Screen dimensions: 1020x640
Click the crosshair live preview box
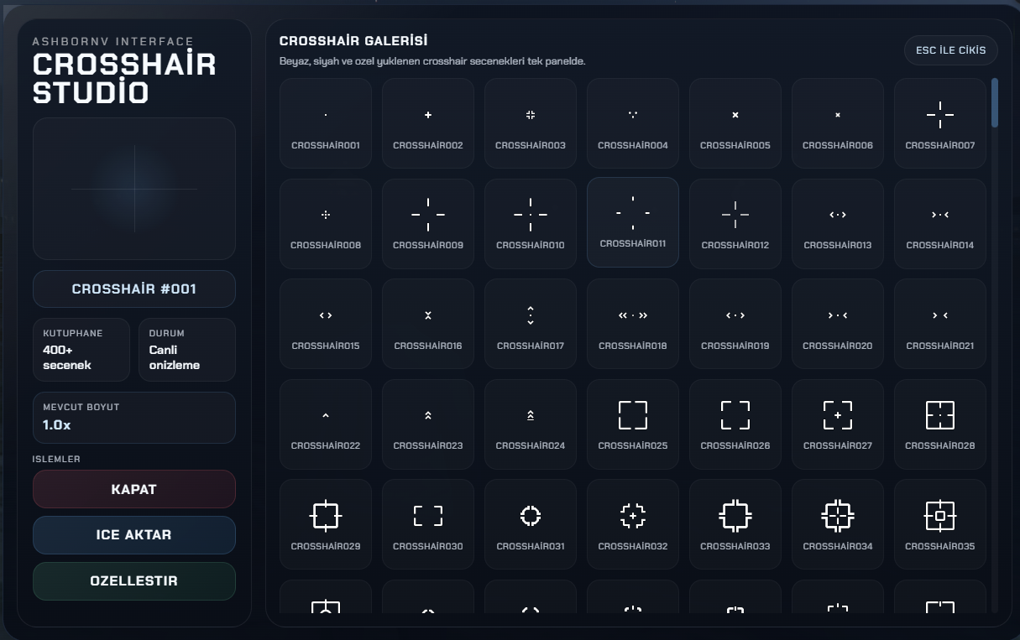pos(134,189)
